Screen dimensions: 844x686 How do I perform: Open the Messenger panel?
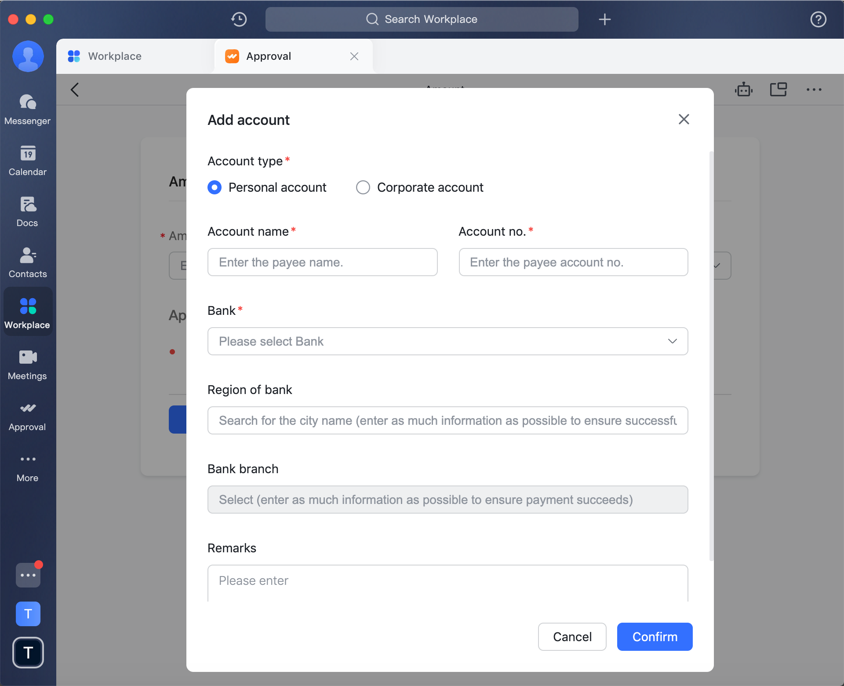(x=27, y=109)
